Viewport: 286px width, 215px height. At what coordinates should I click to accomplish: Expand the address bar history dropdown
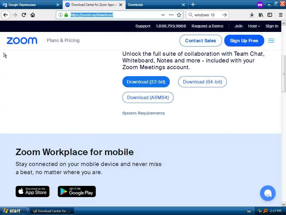pyautogui.click(x=163, y=15)
